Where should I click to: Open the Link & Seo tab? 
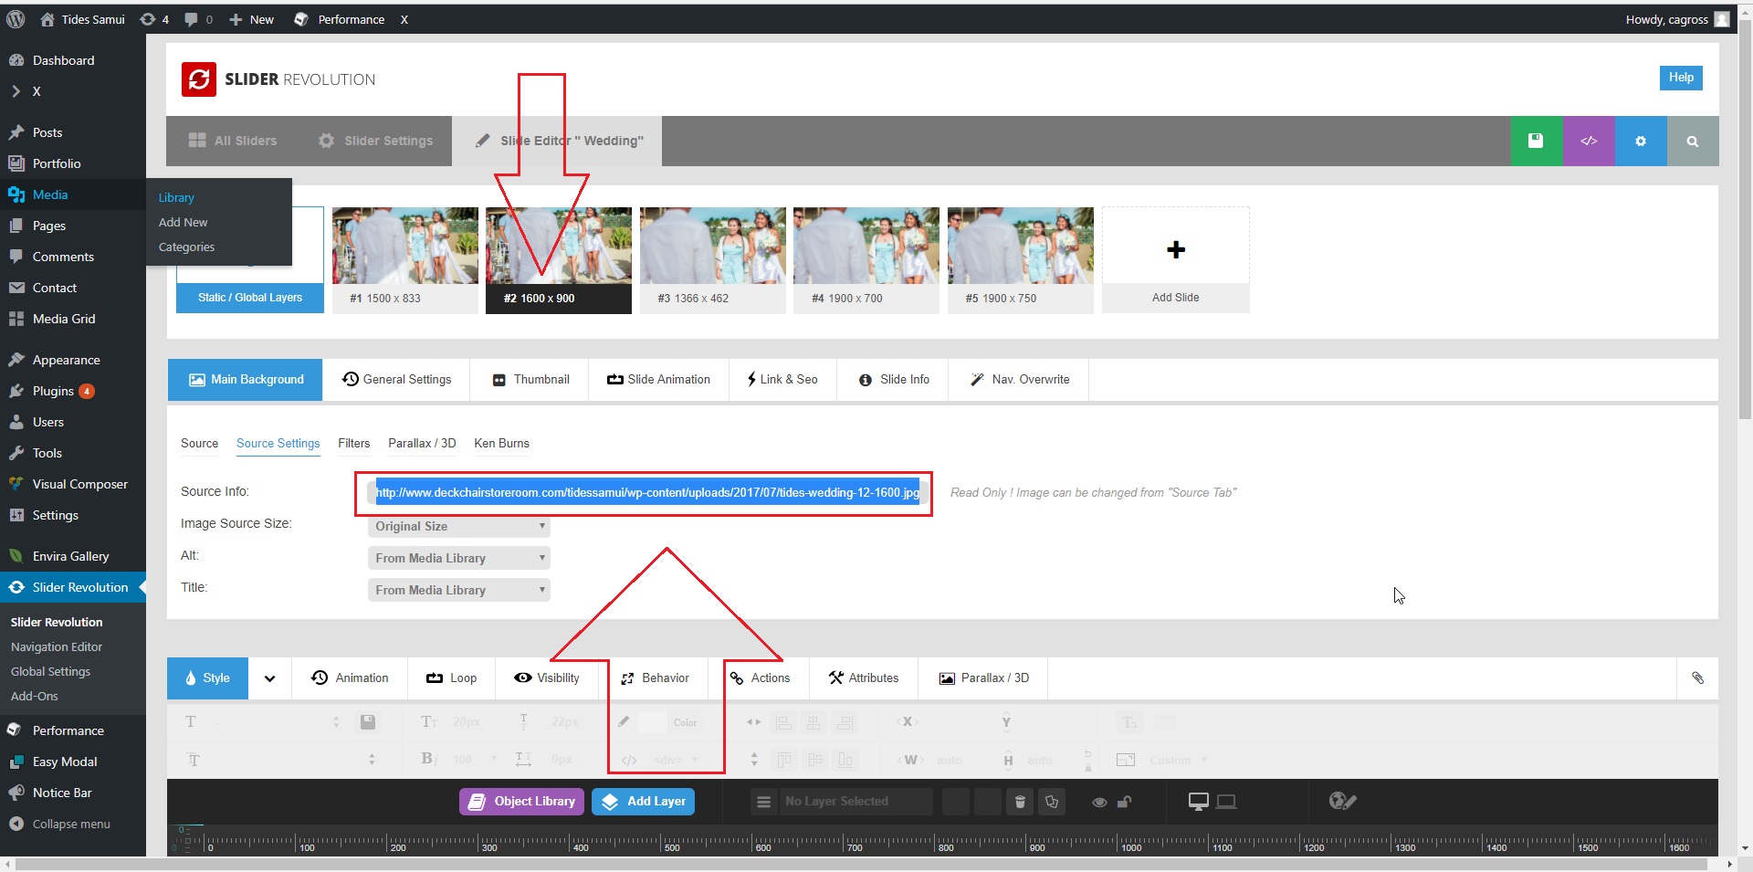[782, 379]
